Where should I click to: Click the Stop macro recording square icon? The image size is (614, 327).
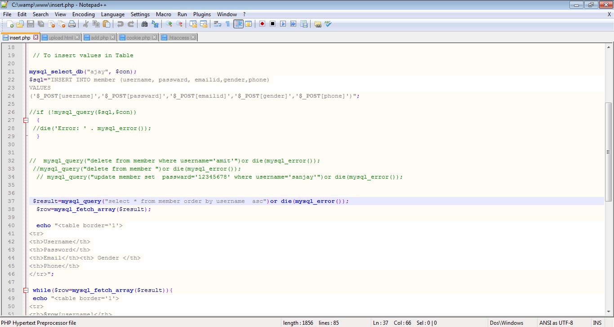pos(272,24)
